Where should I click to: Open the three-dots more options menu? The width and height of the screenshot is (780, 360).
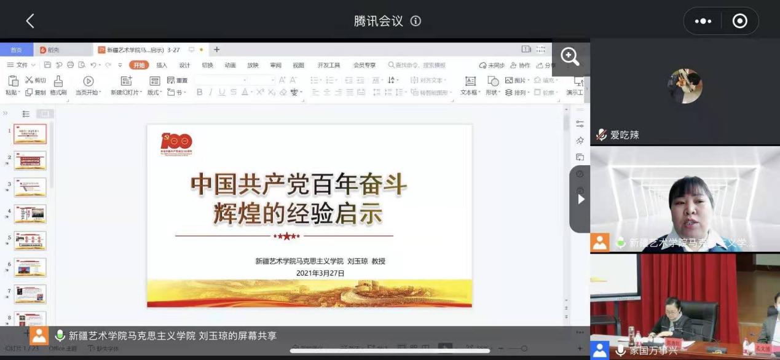coord(703,22)
